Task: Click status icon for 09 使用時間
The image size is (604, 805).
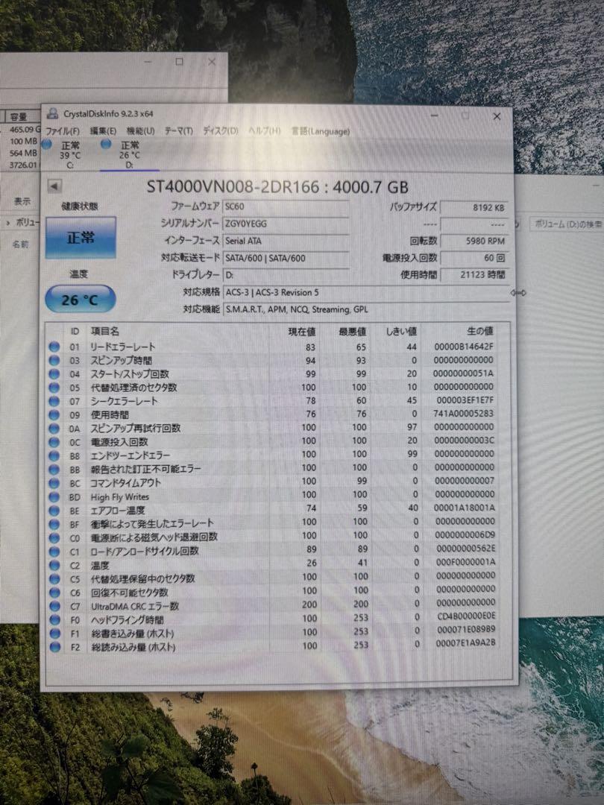Action: [54, 414]
